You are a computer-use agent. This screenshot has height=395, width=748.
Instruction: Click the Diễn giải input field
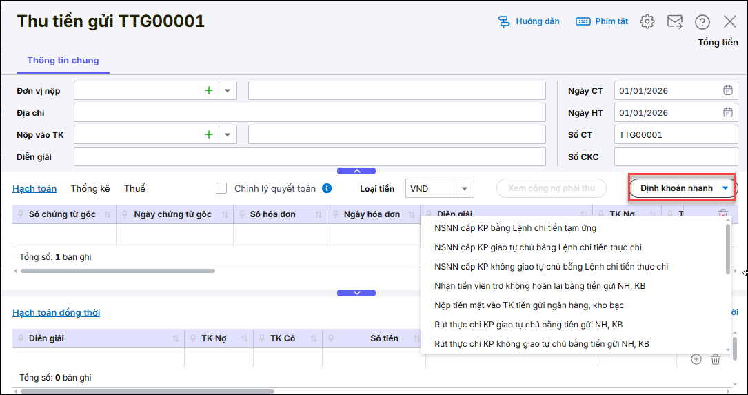[310, 156]
